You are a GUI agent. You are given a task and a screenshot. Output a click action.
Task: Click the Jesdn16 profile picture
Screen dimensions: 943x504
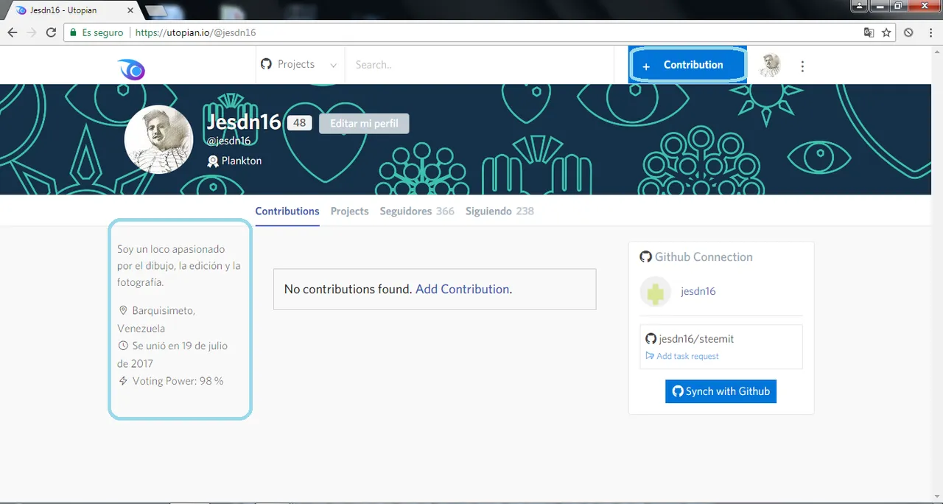(158, 139)
